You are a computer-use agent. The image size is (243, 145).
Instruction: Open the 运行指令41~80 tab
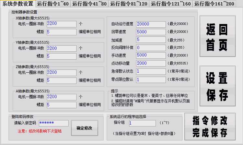88,4
